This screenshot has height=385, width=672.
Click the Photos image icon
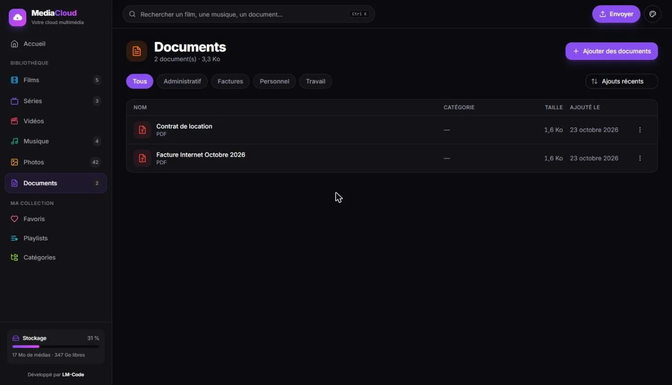coord(14,162)
